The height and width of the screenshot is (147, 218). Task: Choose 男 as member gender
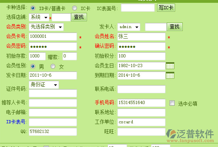click(33, 66)
